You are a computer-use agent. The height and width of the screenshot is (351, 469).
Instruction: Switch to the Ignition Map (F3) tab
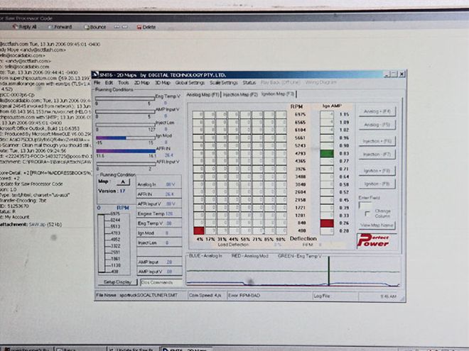click(278, 94)
